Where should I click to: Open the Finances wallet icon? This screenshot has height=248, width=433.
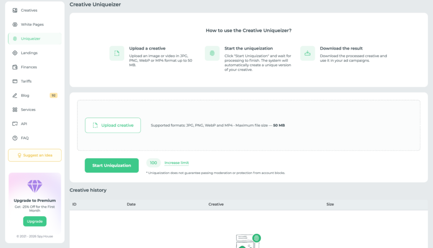[15, 67]
